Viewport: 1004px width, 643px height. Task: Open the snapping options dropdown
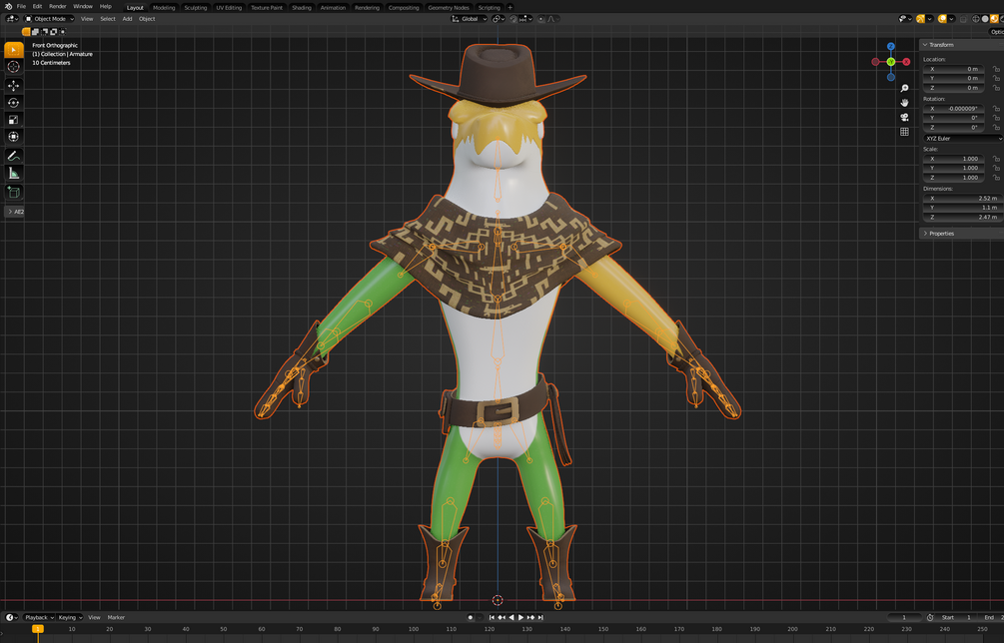[x=526, y=19]
